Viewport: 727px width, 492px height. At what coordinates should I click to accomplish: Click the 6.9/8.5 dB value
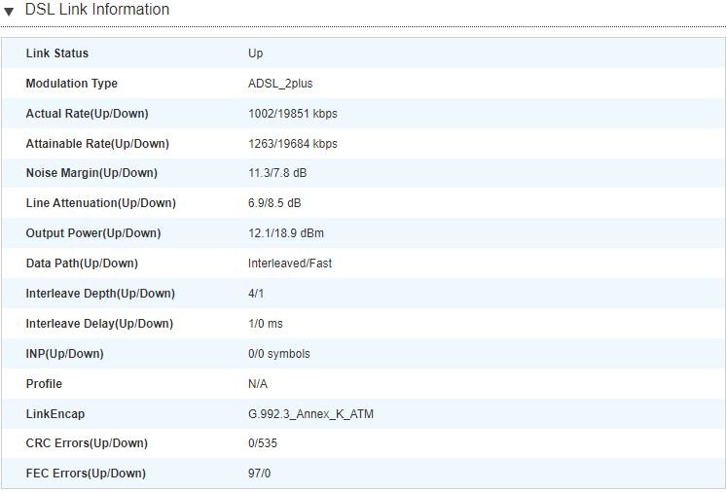(274, 203)
